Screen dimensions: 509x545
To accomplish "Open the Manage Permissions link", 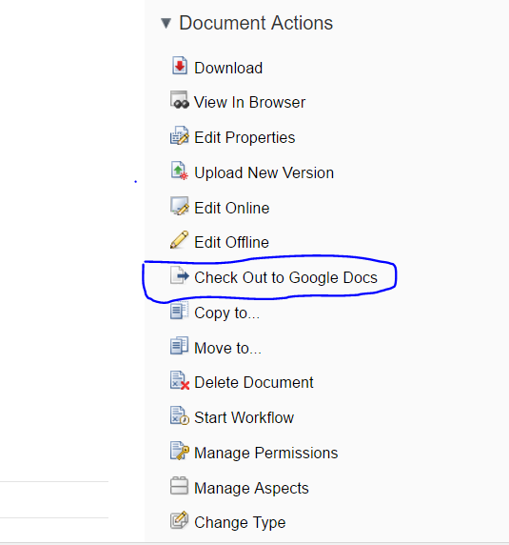I will coord(266,454).
